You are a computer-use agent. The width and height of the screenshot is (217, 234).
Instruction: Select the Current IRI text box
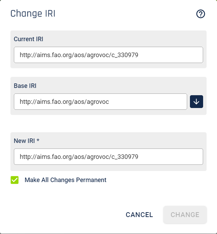(108, 55)
